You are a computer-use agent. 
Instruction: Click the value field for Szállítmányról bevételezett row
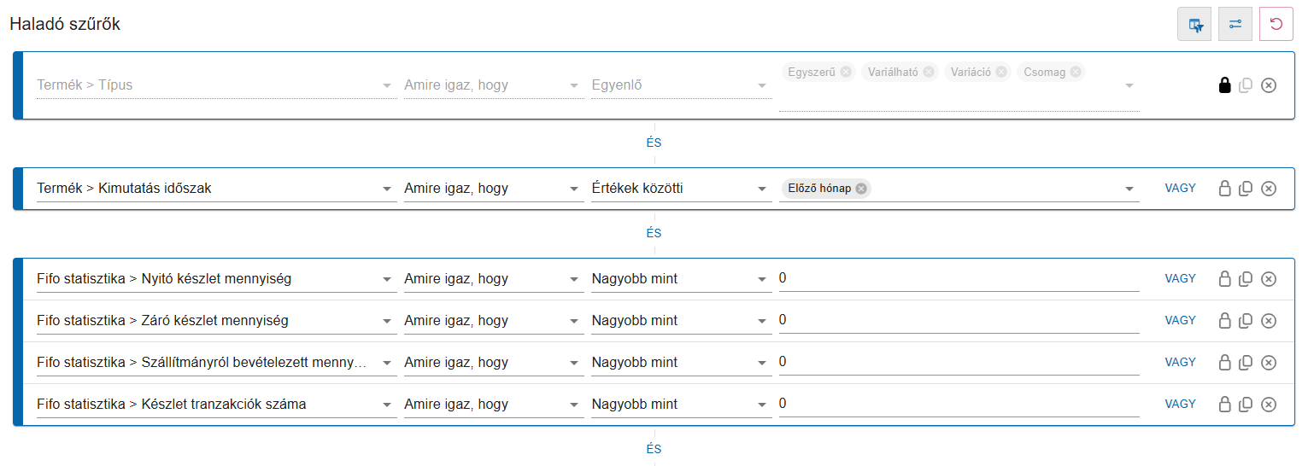click(x=957, y=363)
